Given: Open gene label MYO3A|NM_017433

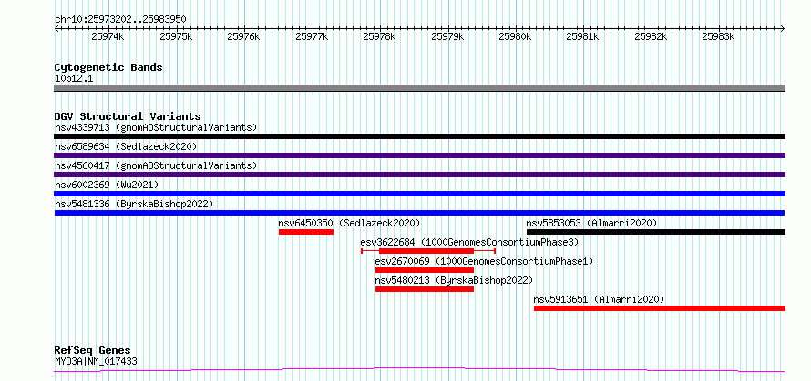Looking at the screenshot, I should click(96, 361).
